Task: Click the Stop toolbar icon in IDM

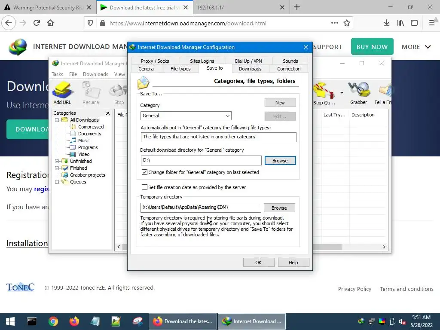Action: click(x=119, y=93)
